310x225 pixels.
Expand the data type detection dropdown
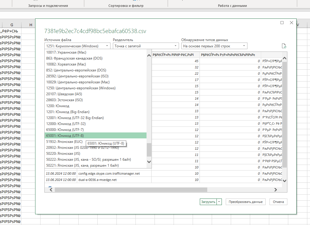point(214,46)
